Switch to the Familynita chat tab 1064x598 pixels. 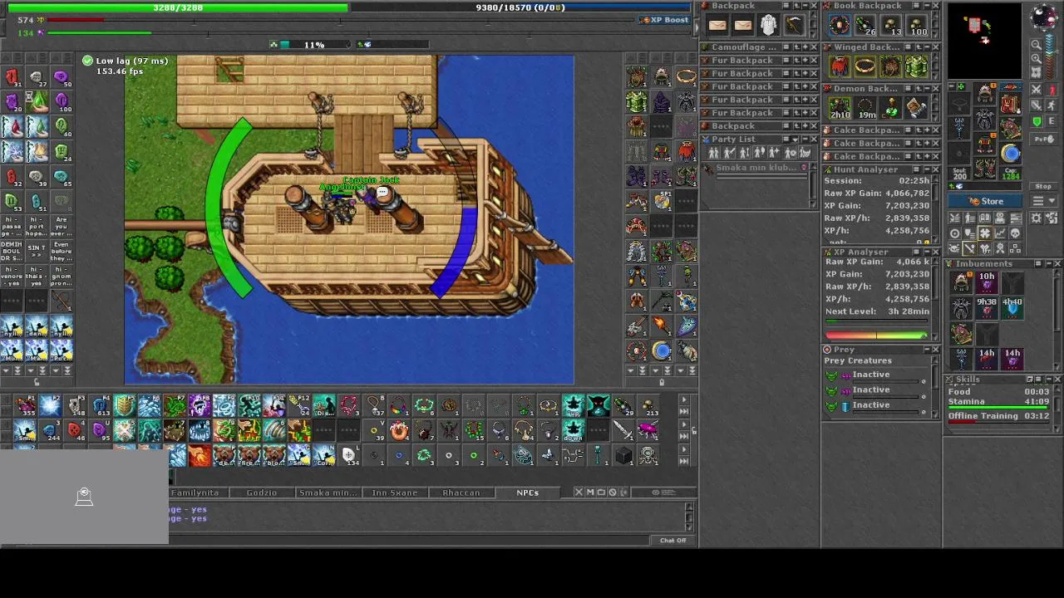(195, 493)
